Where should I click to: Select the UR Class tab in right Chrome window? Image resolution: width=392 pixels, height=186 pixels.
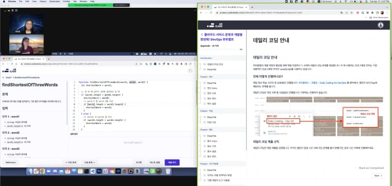point(230,7)
